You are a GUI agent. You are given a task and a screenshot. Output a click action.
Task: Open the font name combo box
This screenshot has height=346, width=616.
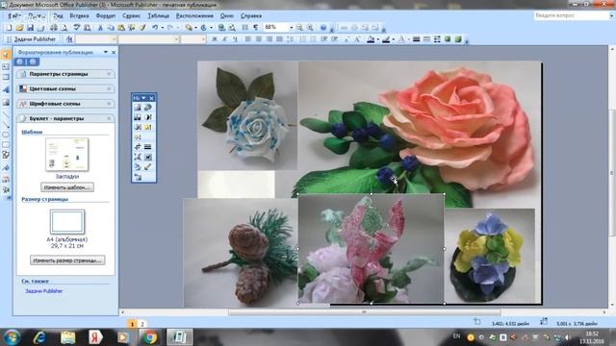pyautogui.click(x=149, y=39)
